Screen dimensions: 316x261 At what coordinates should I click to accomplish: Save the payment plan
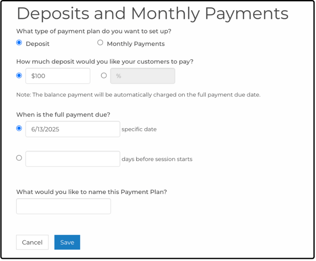pyautogui.click(x=68, y=243)
